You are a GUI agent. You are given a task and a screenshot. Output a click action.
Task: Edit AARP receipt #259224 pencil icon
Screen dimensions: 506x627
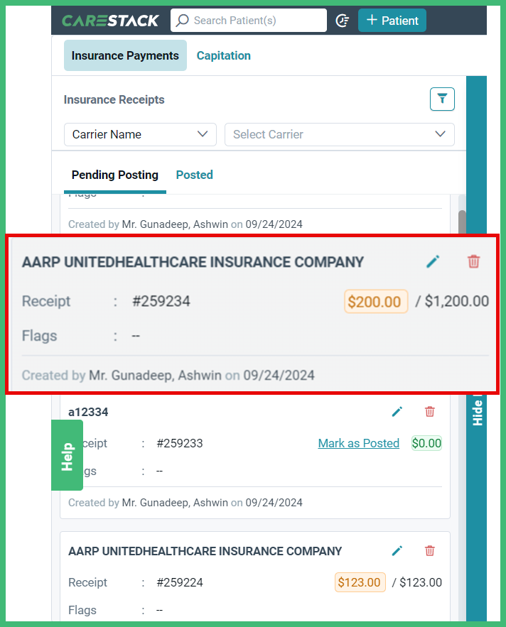pyautogui.click(x=397, y=550)
